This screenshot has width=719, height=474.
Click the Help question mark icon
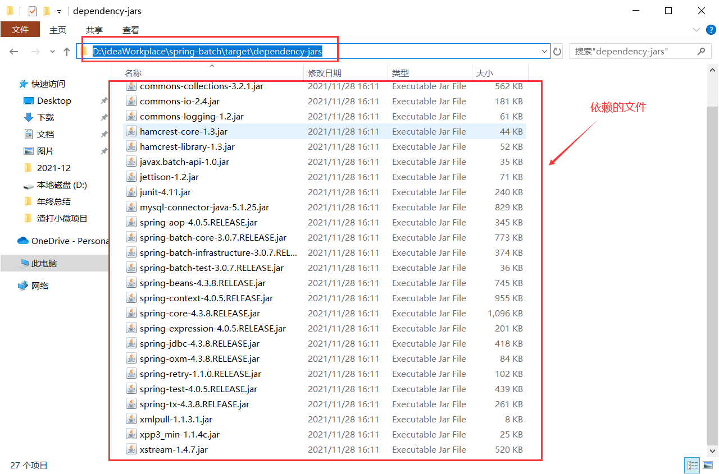pos(712,29)
